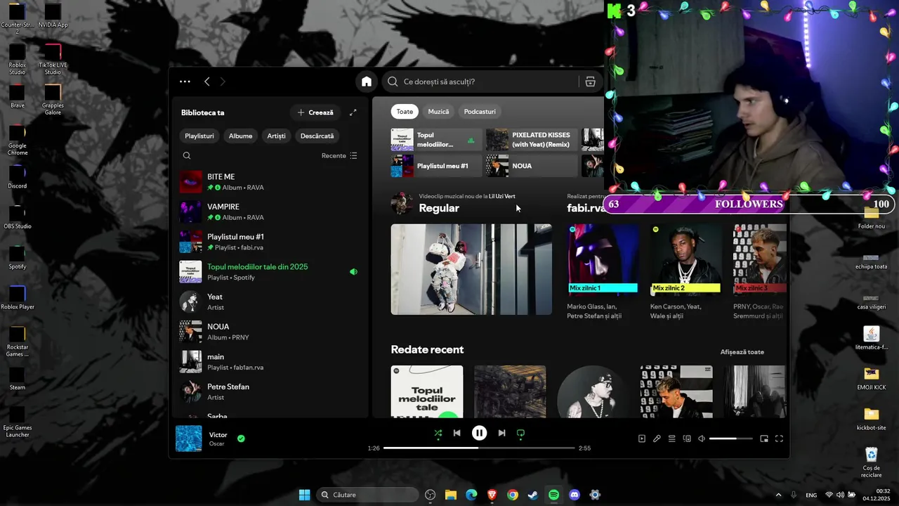Open the Coș de reciclare recycle bin
The image size is (899, 506).
871,462
